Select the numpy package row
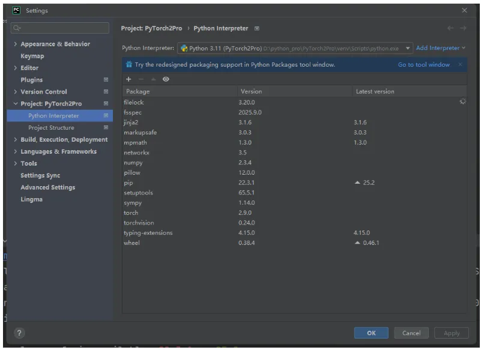The width and height of the screenshot is (481, 350). [294, 163]
